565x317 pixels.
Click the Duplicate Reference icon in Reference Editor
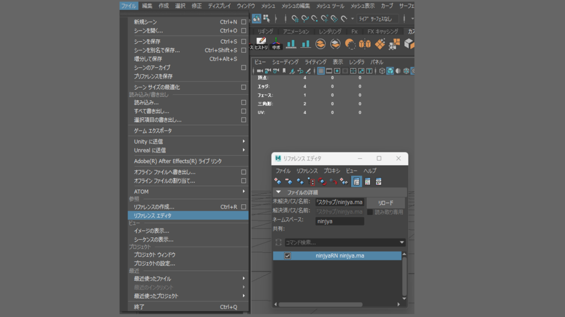pyautogui.click(x=300, y=182)
